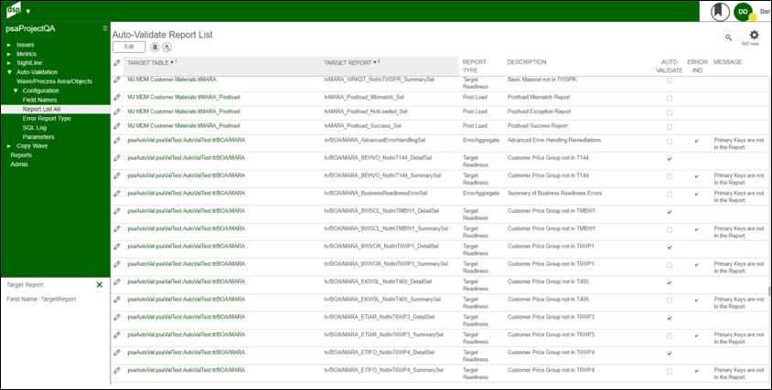Edit the MARA_AdvancedErrorHandlingSel row via pencil
Viewport: 772px width, 390px height.
[117, 140]
